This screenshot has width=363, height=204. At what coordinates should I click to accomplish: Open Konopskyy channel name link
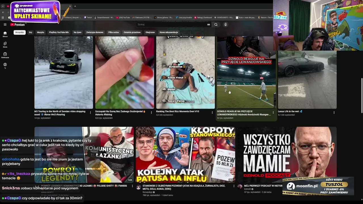(147, 192)
